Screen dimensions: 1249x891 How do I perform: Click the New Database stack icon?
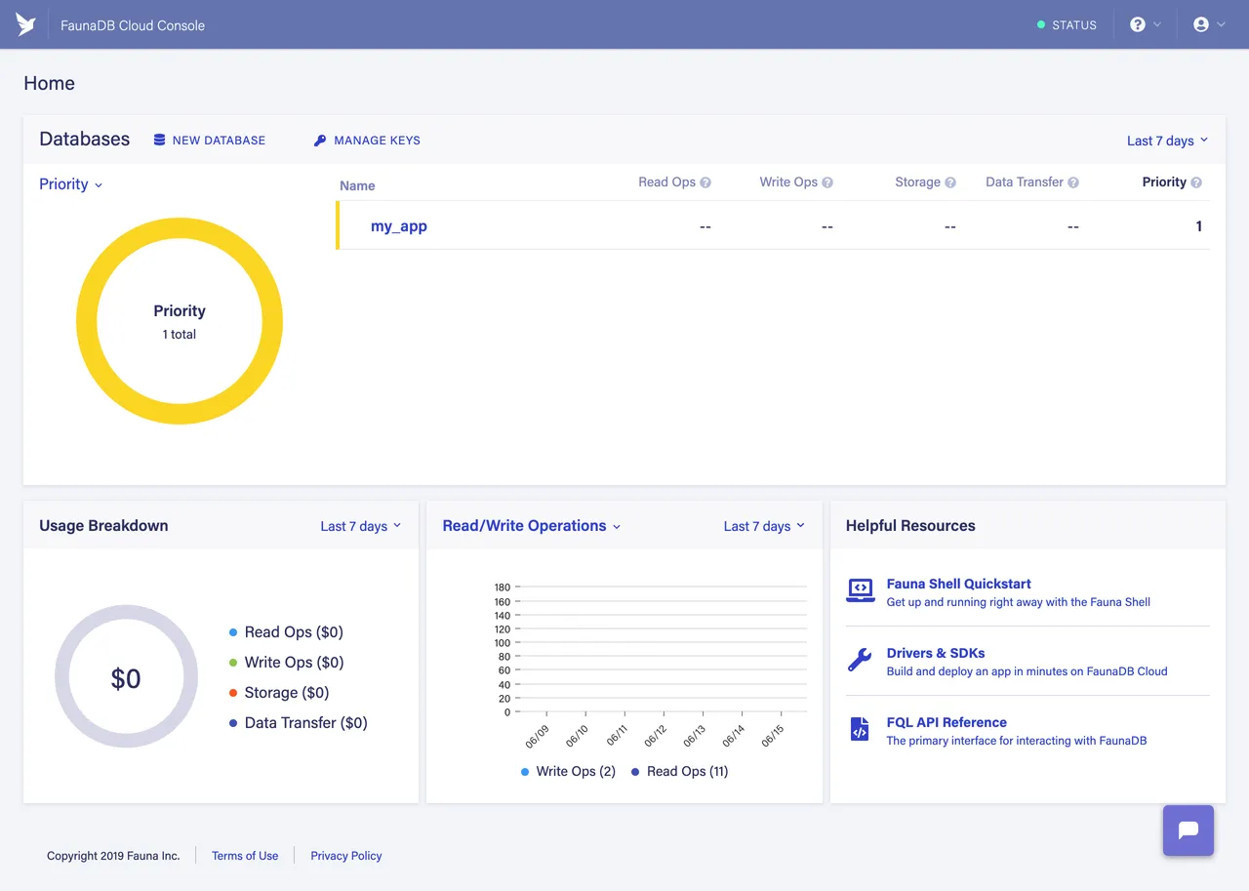coord(159,141)
